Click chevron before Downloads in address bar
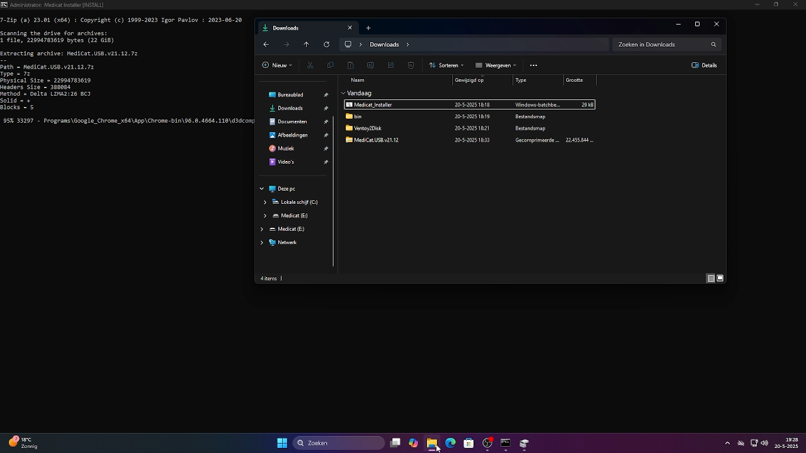The height and width of the screenshot is (453, 806). click(x=360, y=45)
